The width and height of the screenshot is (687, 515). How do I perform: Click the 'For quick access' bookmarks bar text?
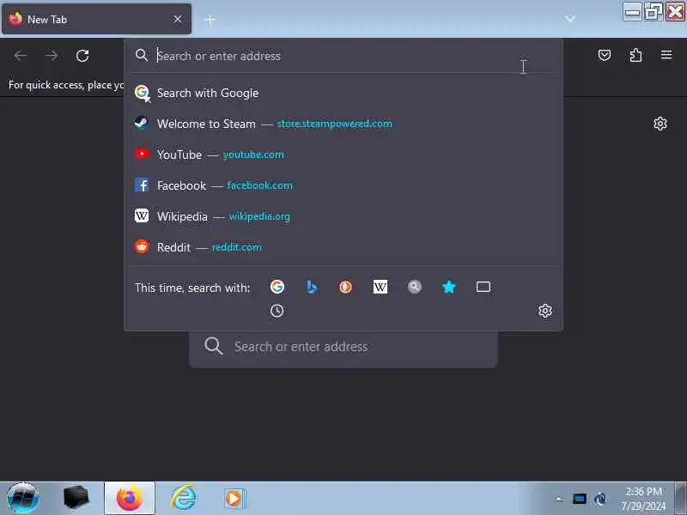point(67,85)
